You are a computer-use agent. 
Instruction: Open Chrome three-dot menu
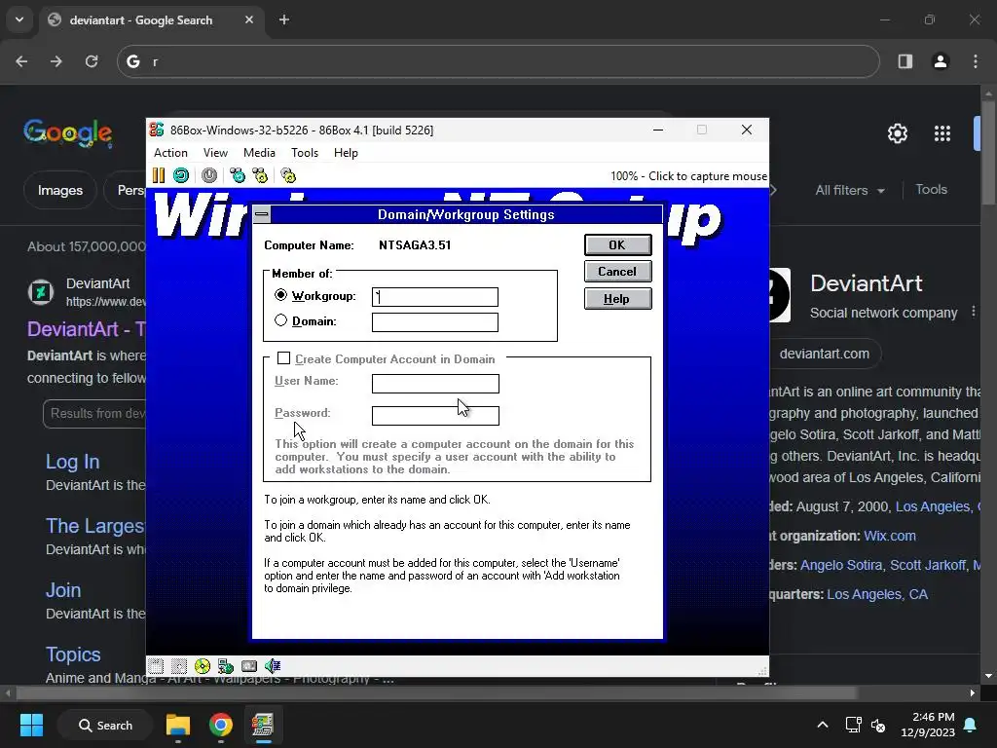[x=976, y=61]
